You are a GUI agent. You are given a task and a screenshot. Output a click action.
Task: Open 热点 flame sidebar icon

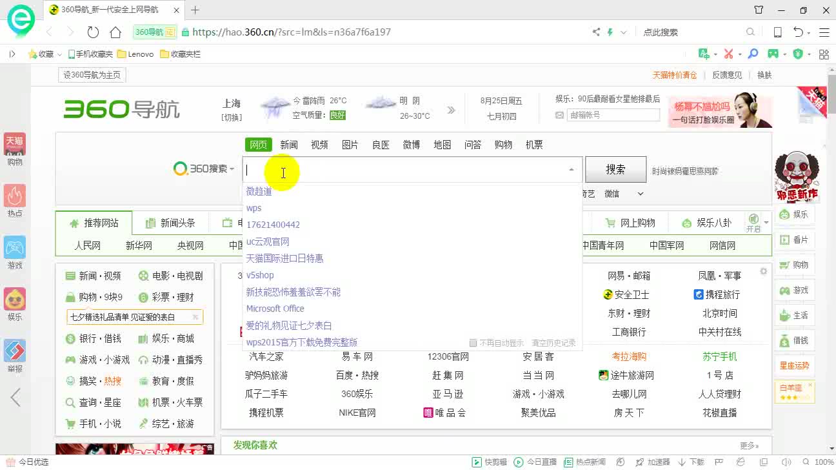15,201
